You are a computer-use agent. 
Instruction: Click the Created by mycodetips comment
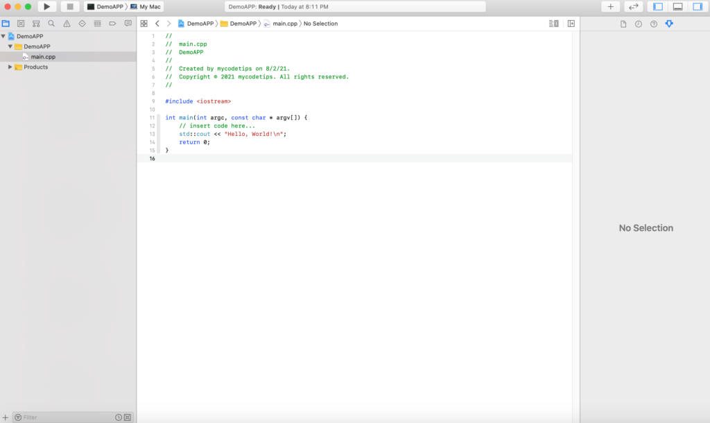tap(227, 69)
